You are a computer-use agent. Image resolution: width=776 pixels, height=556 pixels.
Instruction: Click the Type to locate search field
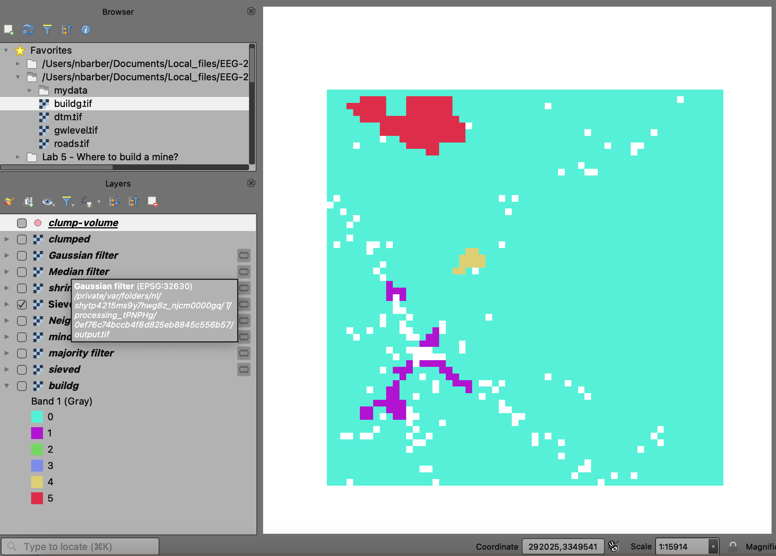(x=85, y=546)
